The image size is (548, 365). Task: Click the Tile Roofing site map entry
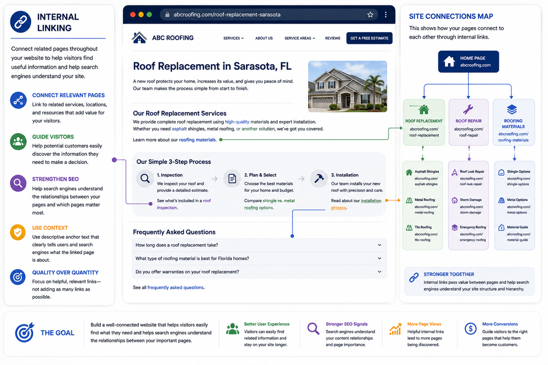pyautogui.click(x=423, y=233)
